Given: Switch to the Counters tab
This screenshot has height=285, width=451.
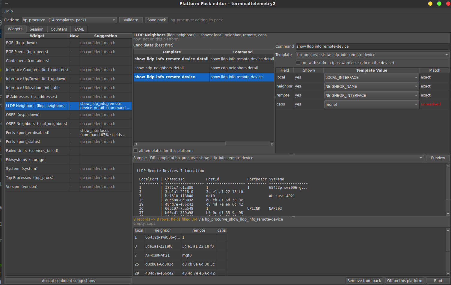Looking at the screenshot, I should (59, 29).
